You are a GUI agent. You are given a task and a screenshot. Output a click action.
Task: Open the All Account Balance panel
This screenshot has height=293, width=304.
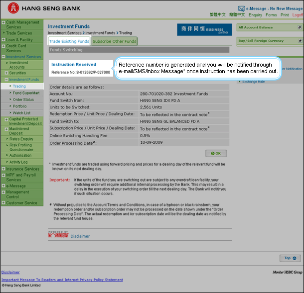[269, 27]
